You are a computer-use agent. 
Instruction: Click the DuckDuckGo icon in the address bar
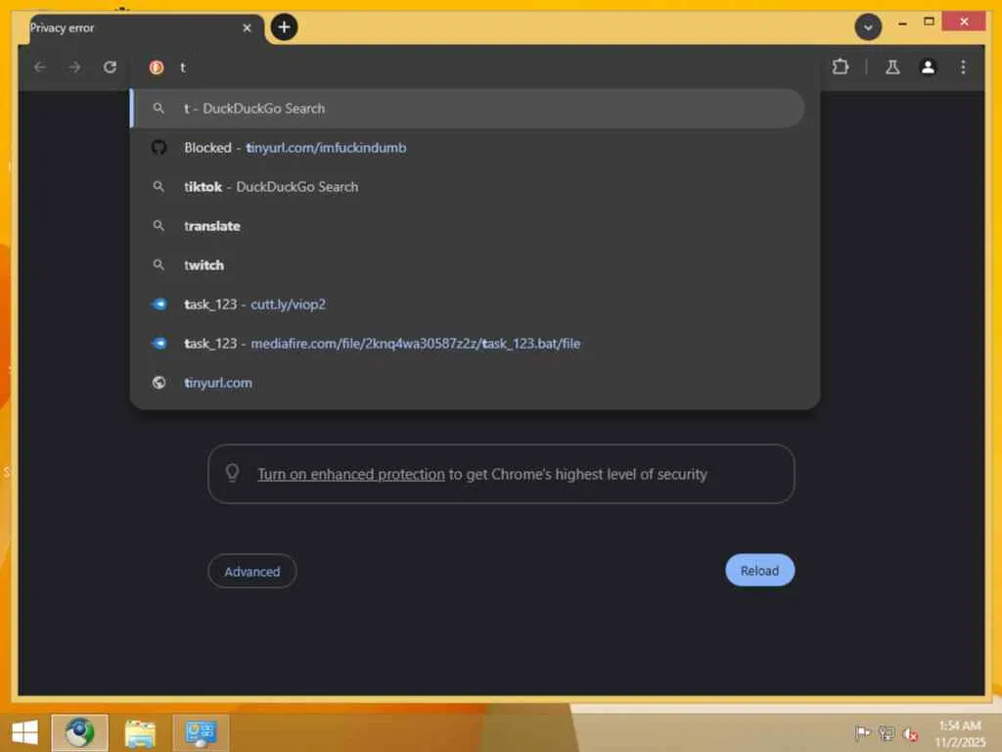coord(157,68)
